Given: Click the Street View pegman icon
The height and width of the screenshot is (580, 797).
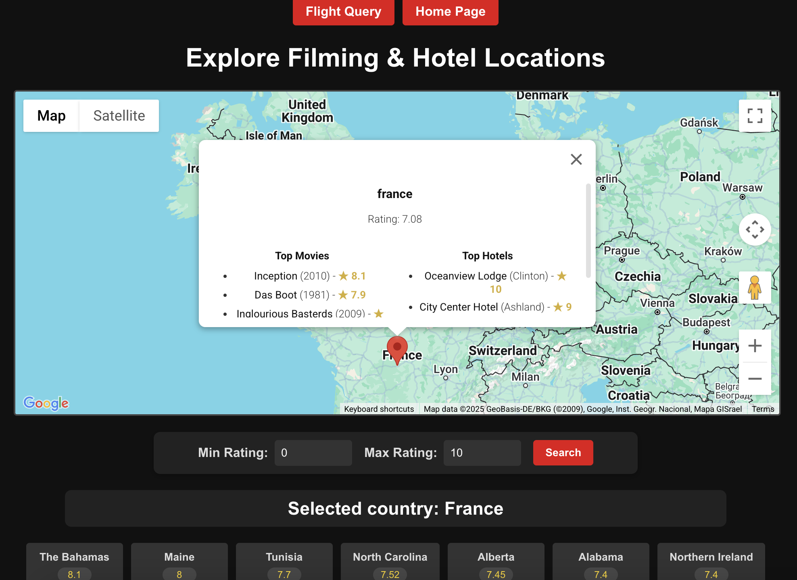Looking at the screenshot, I should pyautogui.click(x=755, y=288).
